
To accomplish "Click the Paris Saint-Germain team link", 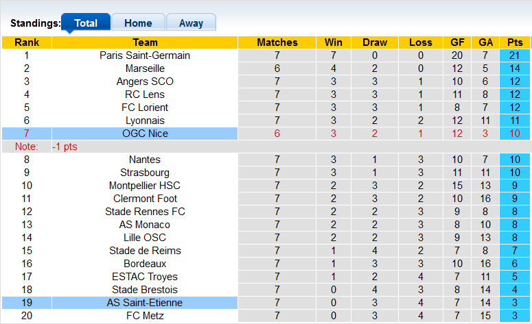I will pyautogui.click(x=145, y=55).
